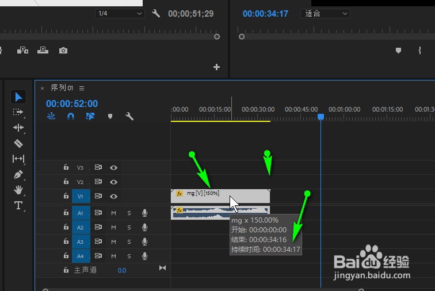Screen dimensions: 435x291
Task: Open timeline display settings wrench
Action: point(129,116)
